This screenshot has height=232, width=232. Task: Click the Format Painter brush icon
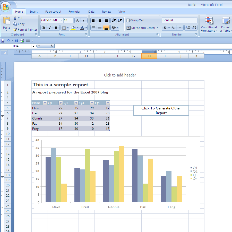pyautogui.click(x=15, y=30)
